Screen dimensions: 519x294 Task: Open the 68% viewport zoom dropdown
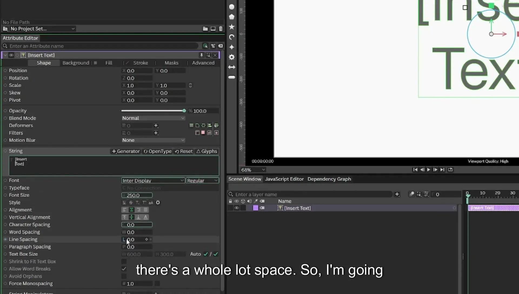tap(253, 170)
